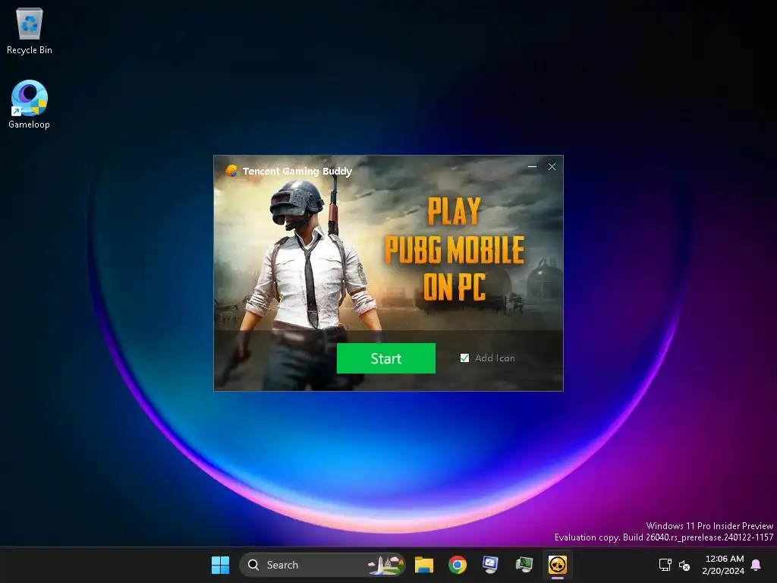Click the Tencent Gaming Buddy title text

[x=297, y=171]
